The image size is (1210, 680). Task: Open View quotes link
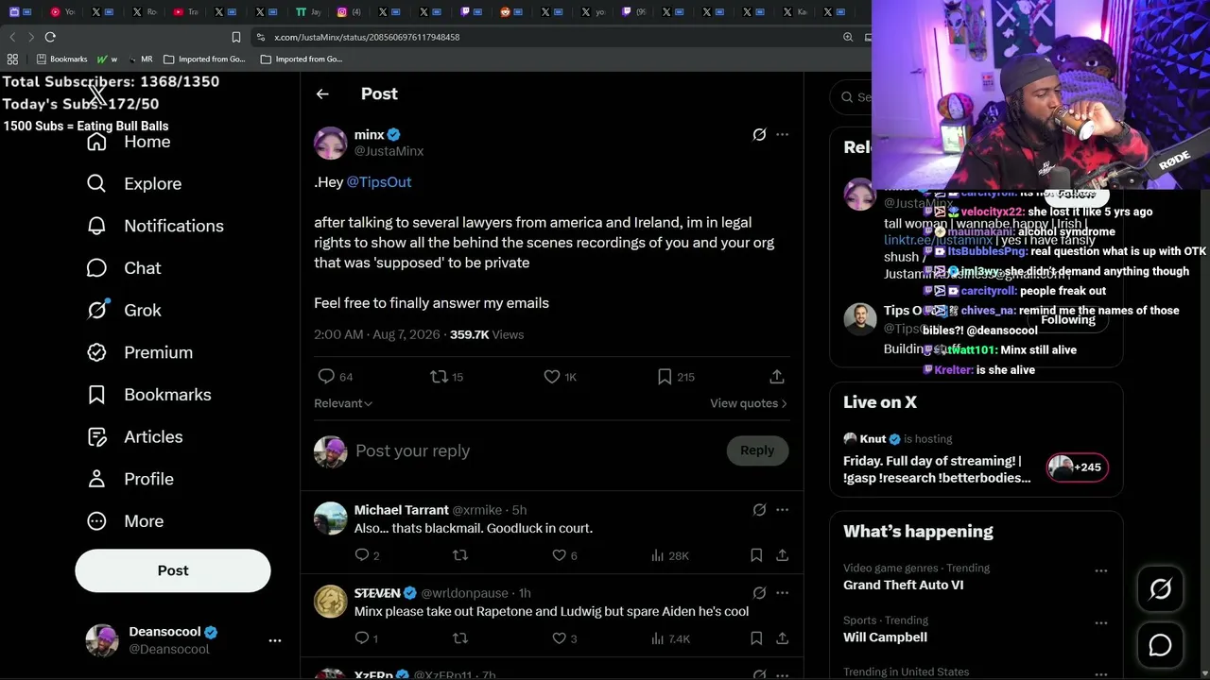749,403
